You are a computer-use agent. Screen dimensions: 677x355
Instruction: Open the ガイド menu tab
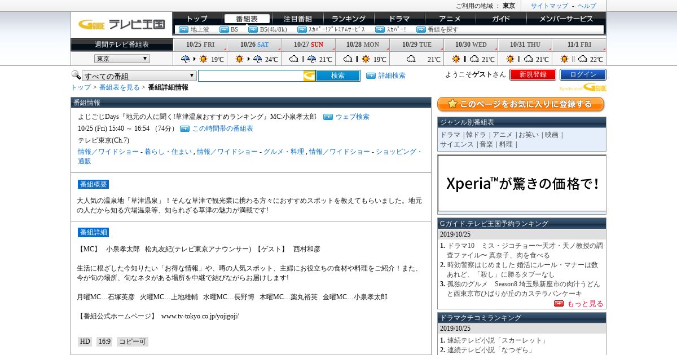[500, 19]
